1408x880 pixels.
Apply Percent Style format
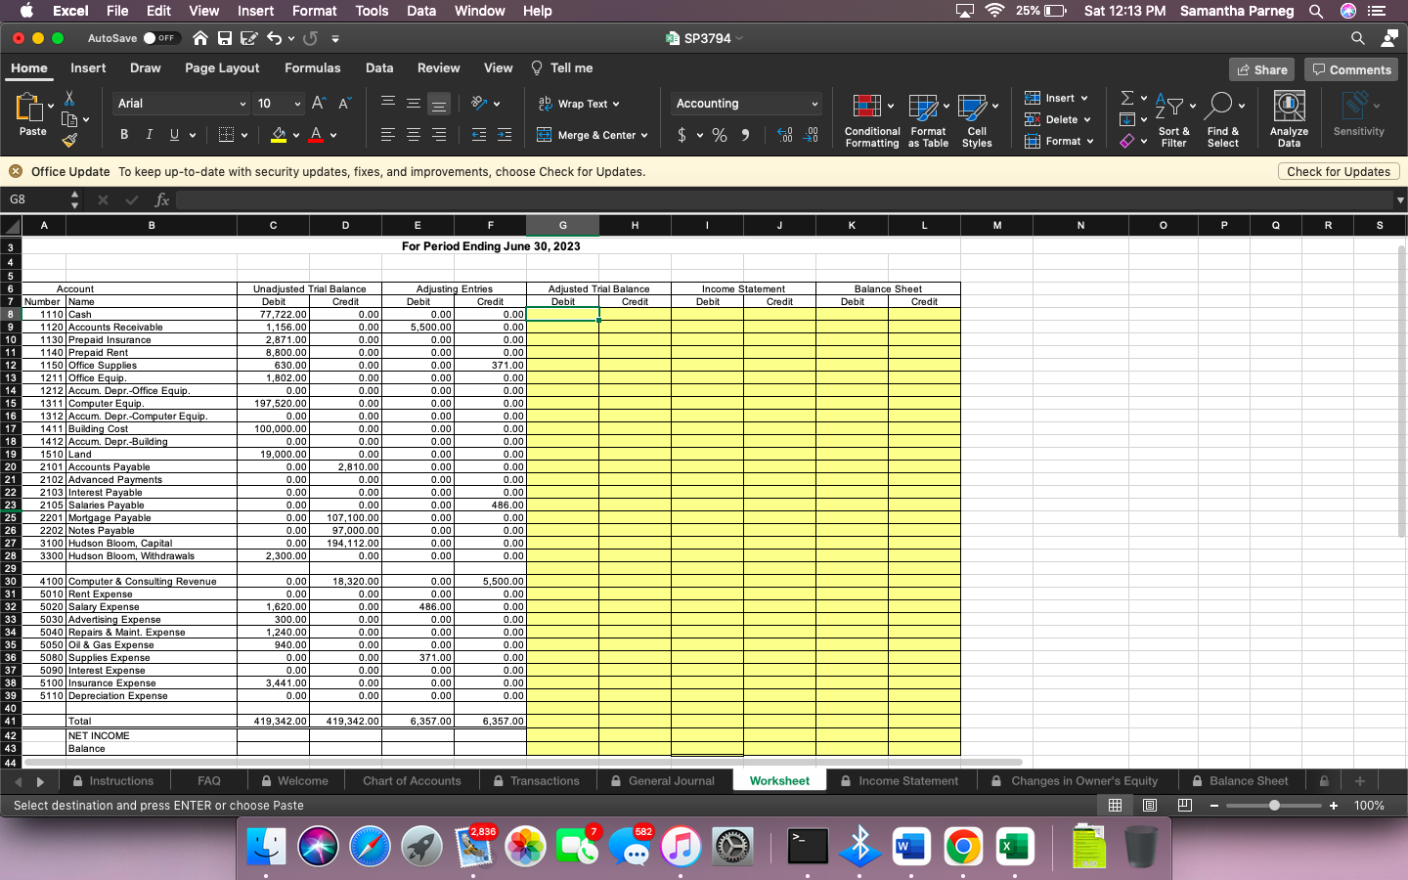(x=720, y=135)
